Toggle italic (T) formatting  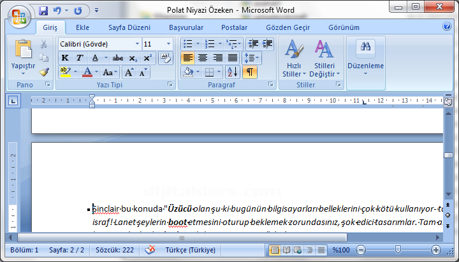(x=79, y=58)
